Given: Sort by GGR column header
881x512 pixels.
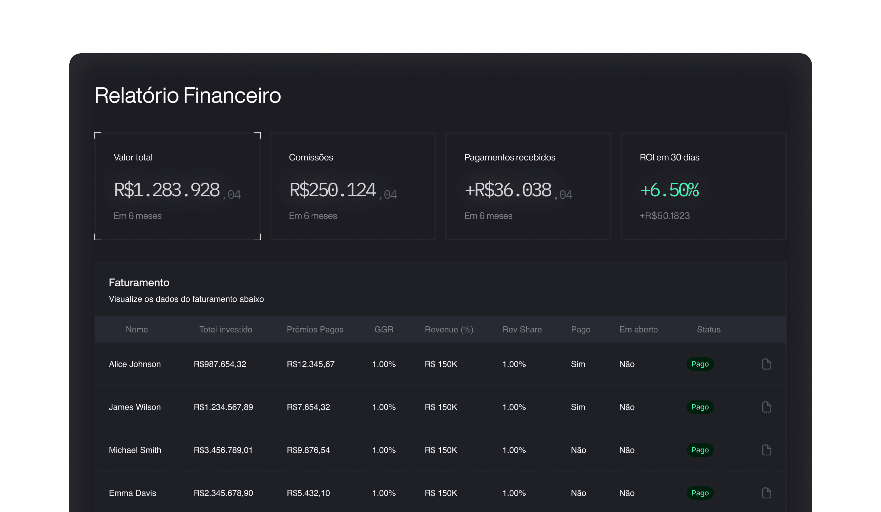Looking at the screenshot, I should click(384, 329).
